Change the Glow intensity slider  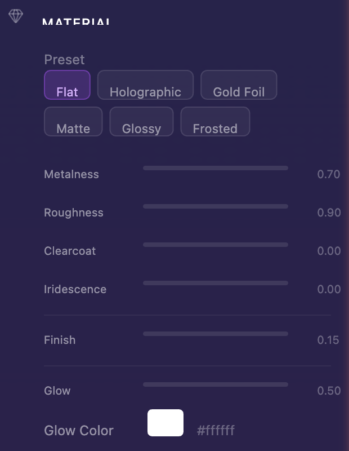click(x=216, y=384)
